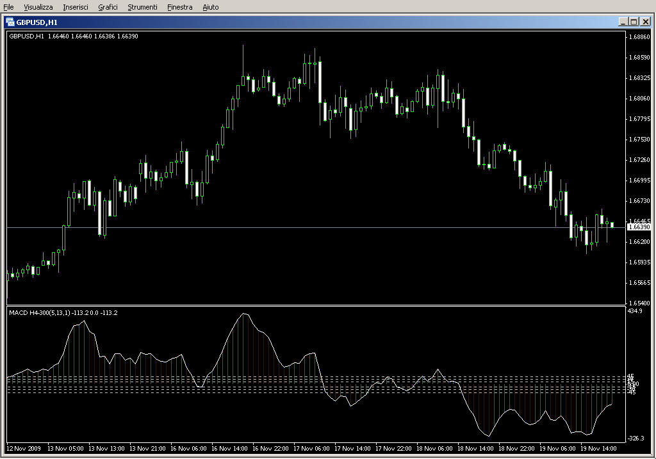Click the time axis label 18 Nov 14:00
656x459 pixels.
pyautogui.click(x=475, y=449)
